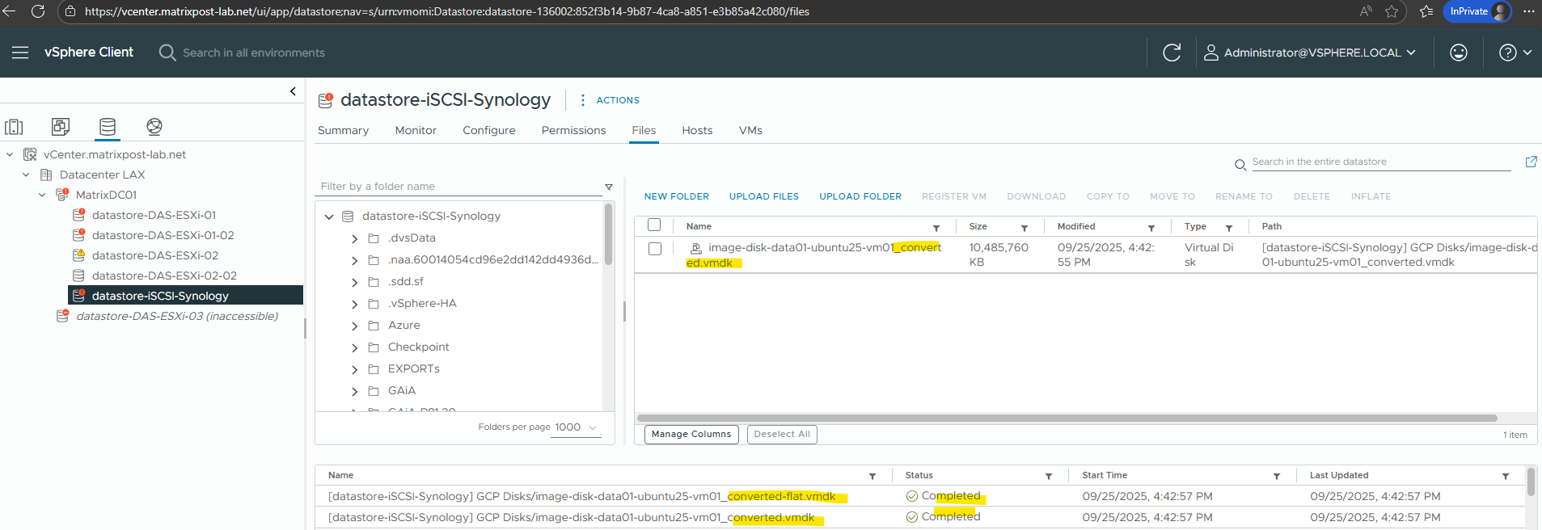Select datastore-DAS-ESXi-03 (inaccessible) tree item
1542x530 pixels.
(177, 316)
